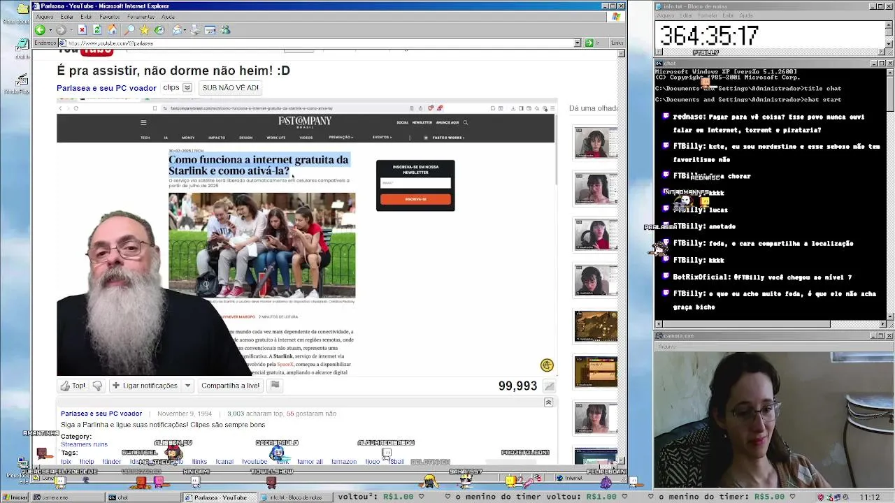Viewport: 895px width, 503px height.
Task: Switch to Parlasea - YouTube taskbar button
Action: [x=220, y=497]
